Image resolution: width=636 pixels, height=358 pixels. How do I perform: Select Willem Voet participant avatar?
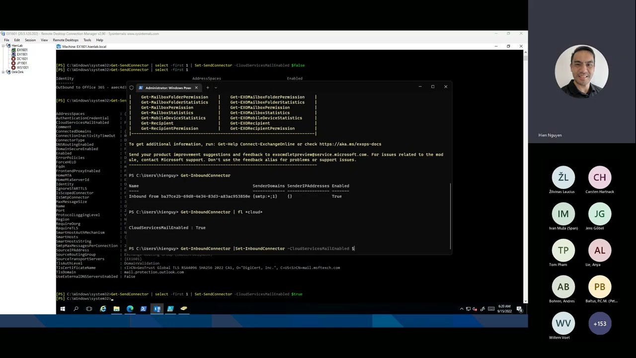pyautogui.click(x=563, y=323)
